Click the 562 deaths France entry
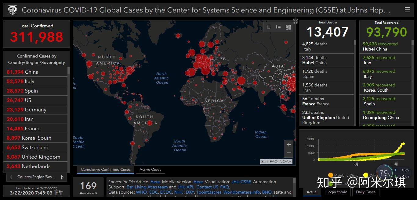The width and height of the screenshot is (417, 200). pyautogui.click(x=327, y=101)
